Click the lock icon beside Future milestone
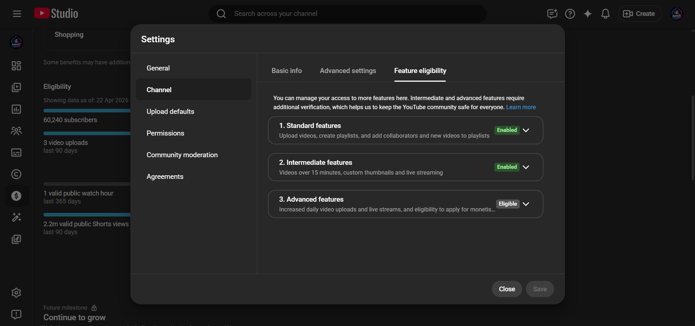This screenshot has width=695, height=326. 94,308
